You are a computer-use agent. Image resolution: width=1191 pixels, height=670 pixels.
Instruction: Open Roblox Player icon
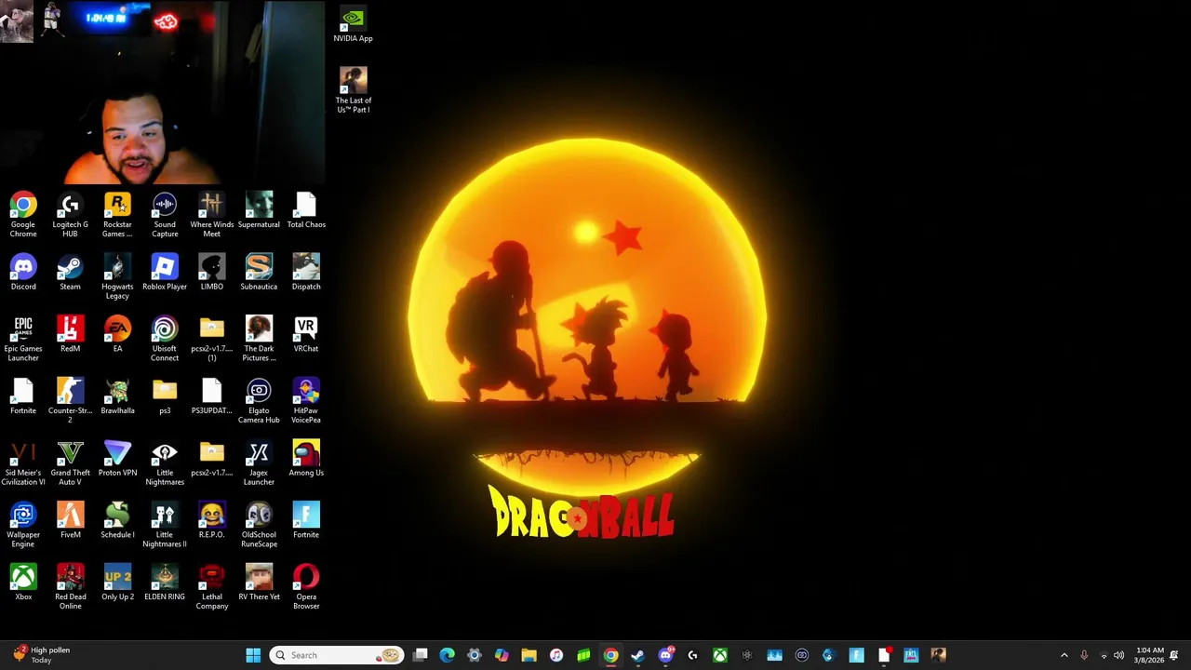click(x=165, y=273)
